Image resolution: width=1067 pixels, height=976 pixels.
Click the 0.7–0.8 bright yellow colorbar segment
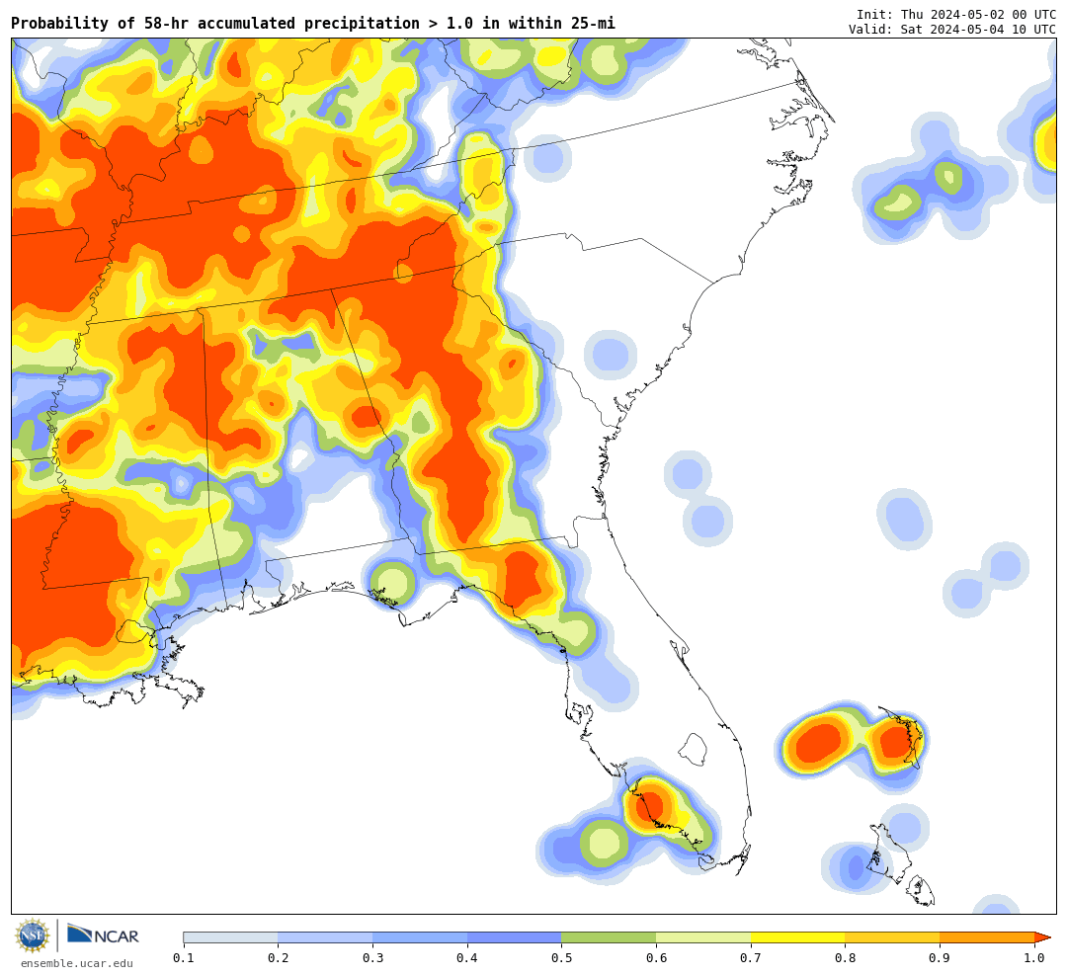tap(798, 937)
